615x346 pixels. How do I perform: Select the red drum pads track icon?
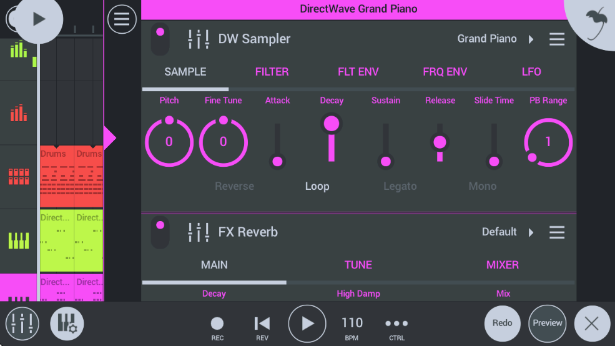click(x=19, y=177)
